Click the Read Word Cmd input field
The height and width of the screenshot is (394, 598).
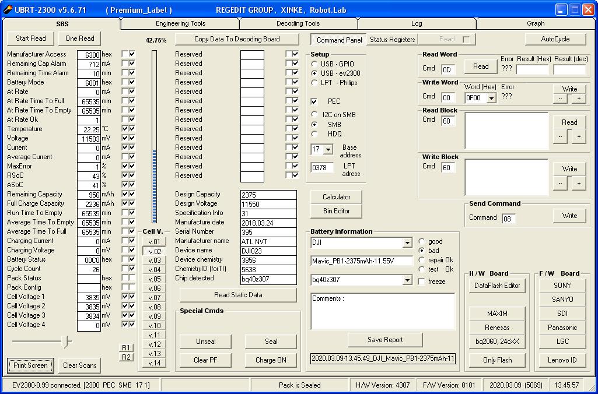447,69
